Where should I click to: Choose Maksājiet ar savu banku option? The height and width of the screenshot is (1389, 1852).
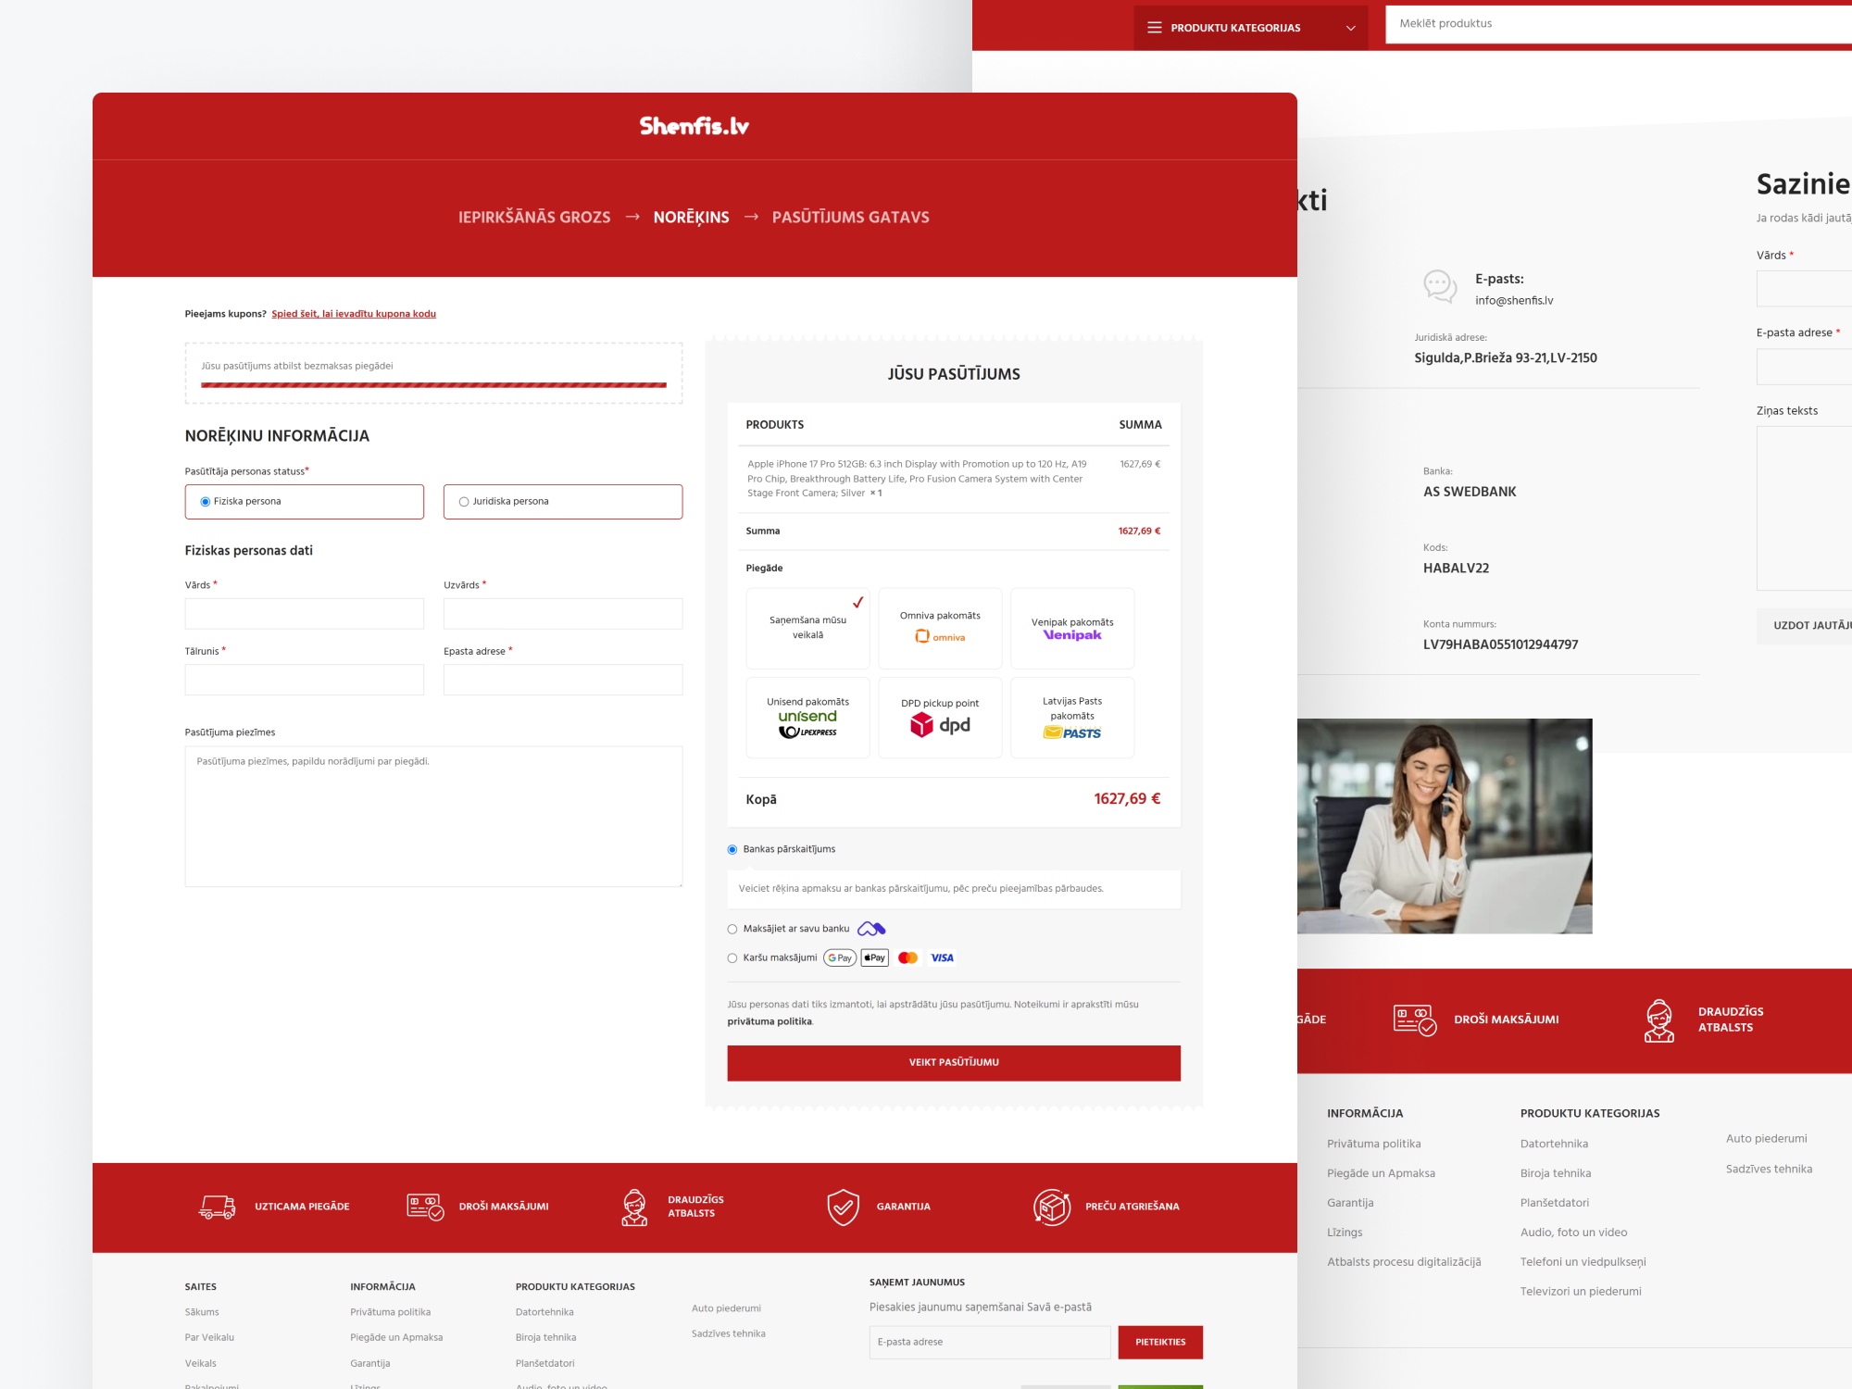[732, 928]
